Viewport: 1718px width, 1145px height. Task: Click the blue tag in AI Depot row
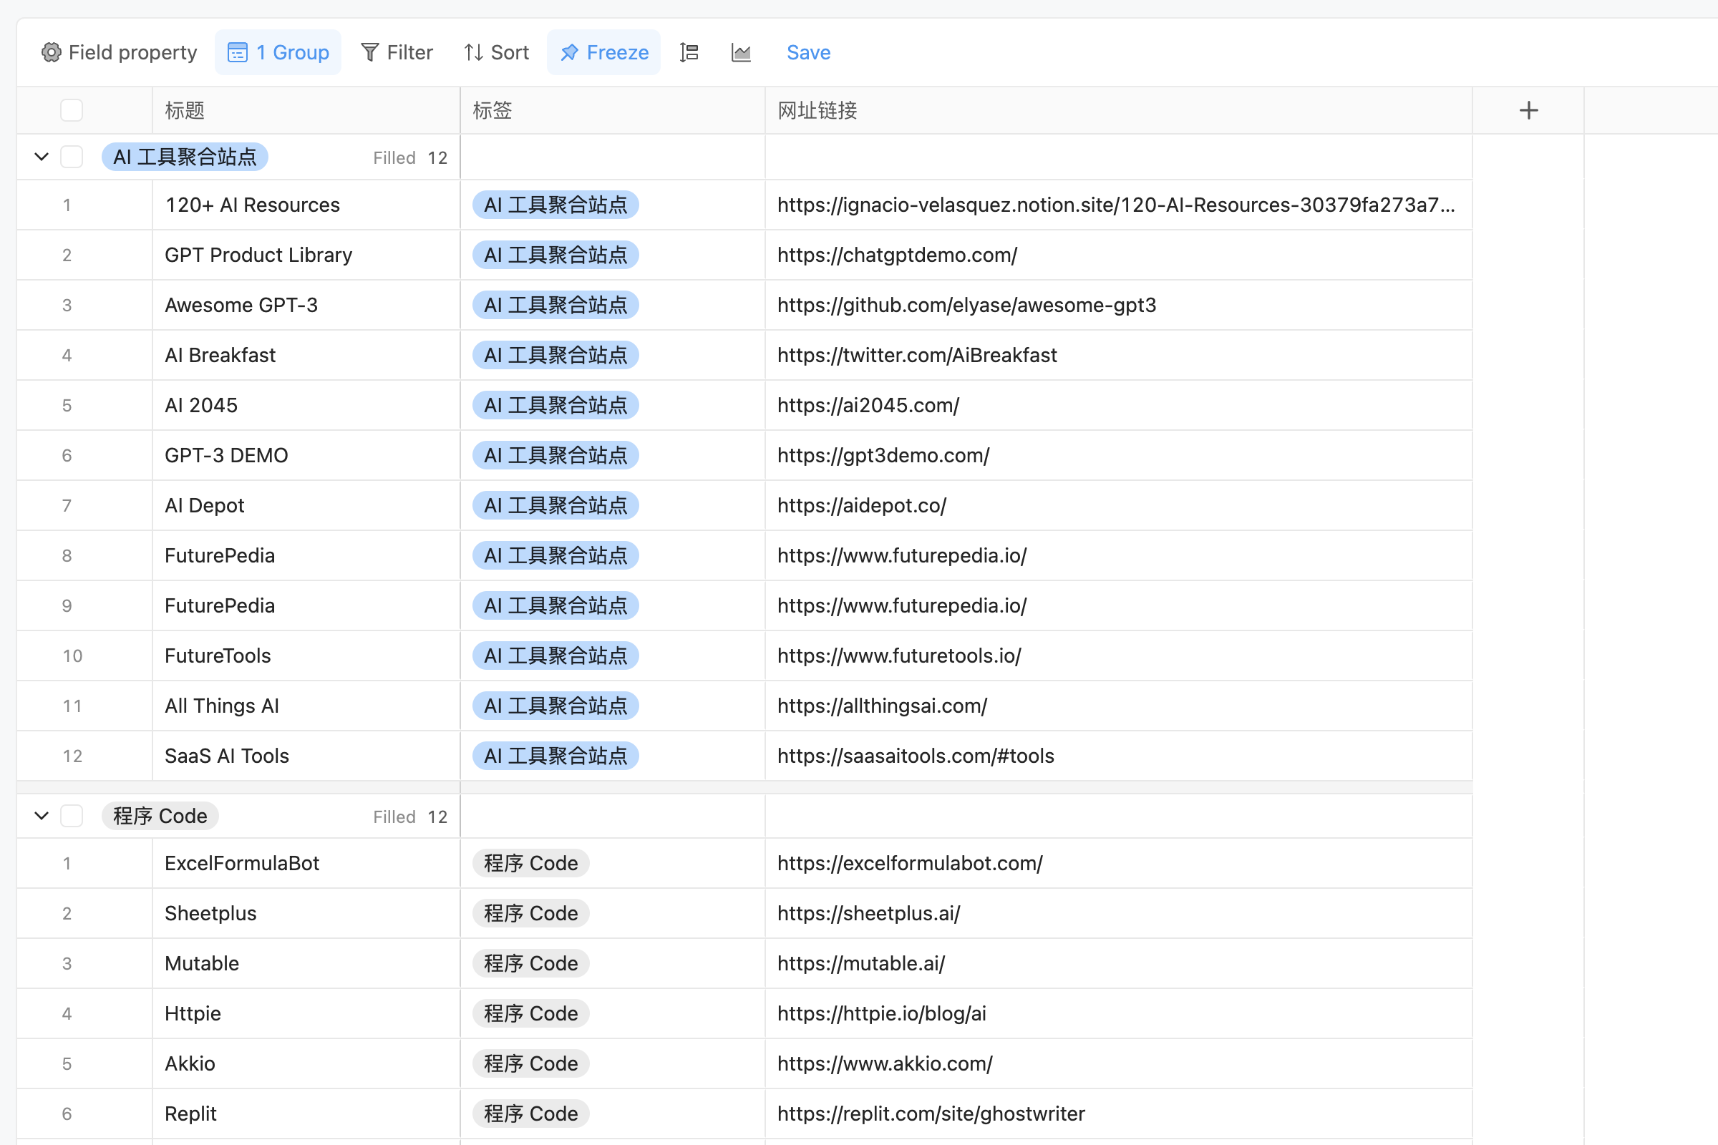[x=555, y=505]
